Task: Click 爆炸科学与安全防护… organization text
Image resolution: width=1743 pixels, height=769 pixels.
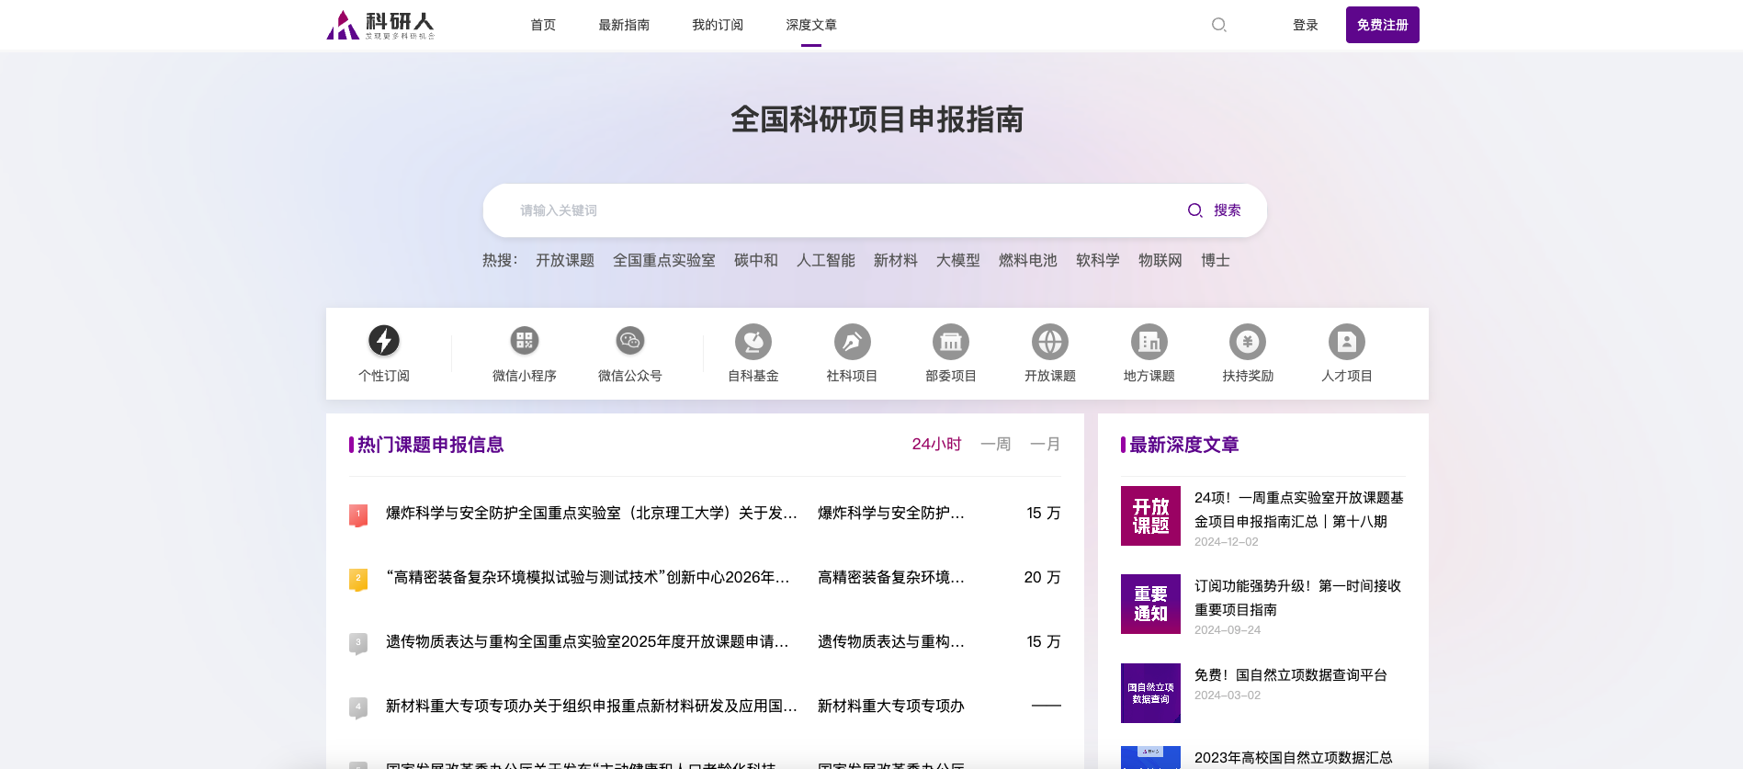Action: [x=891, y=513]
